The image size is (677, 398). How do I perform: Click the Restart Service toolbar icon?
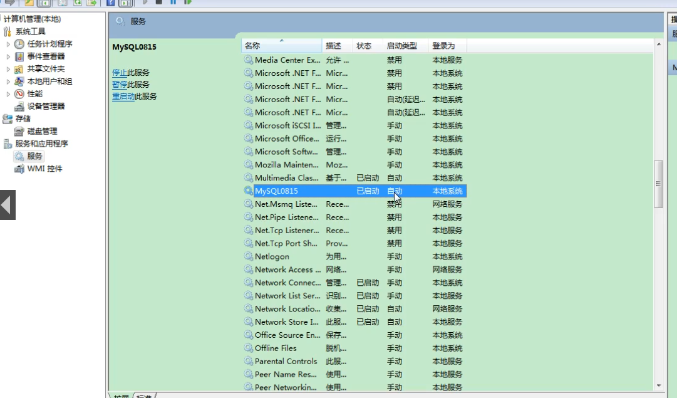pyautogui.click(x=187, y=3)
